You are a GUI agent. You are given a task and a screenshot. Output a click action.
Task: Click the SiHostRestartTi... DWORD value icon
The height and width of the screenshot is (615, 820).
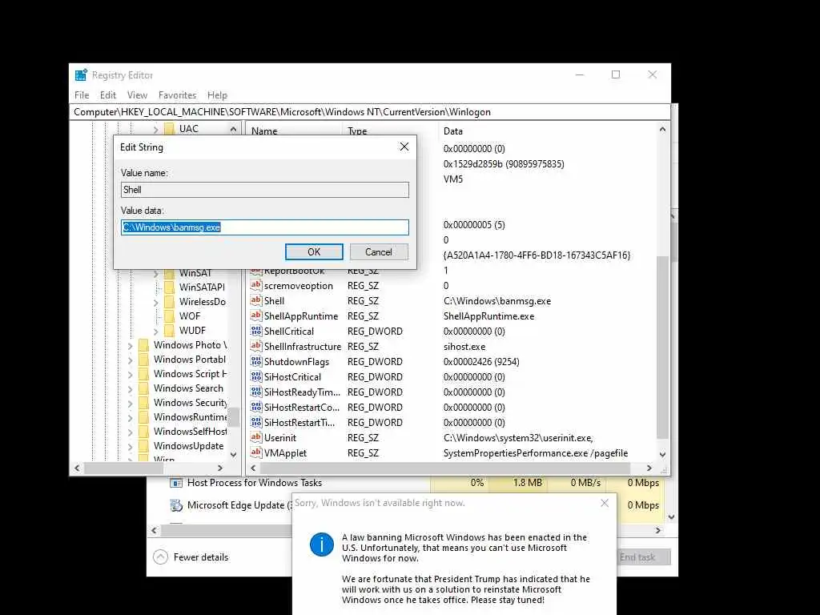click(x=255, y=422)
